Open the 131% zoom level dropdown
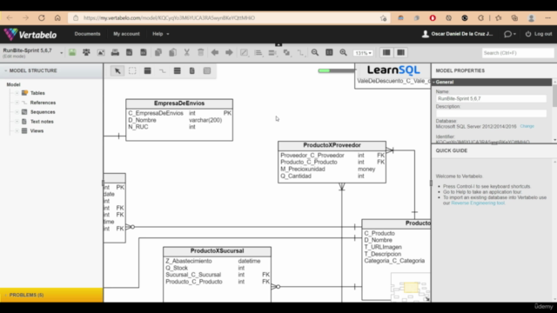 click(x=363, y=53)
